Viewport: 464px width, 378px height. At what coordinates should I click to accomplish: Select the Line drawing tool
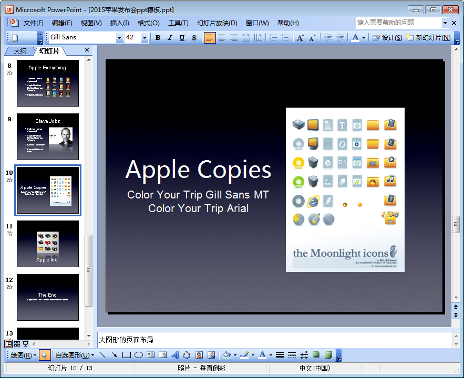point(102,355)
